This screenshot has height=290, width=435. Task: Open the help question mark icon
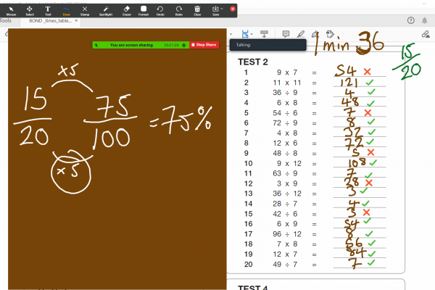(411, 21)
